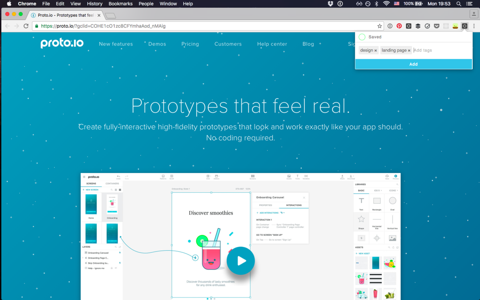This screenshot has width=480, height=300.
Task: Click the Add button in the popup
Action: [414, 64]
